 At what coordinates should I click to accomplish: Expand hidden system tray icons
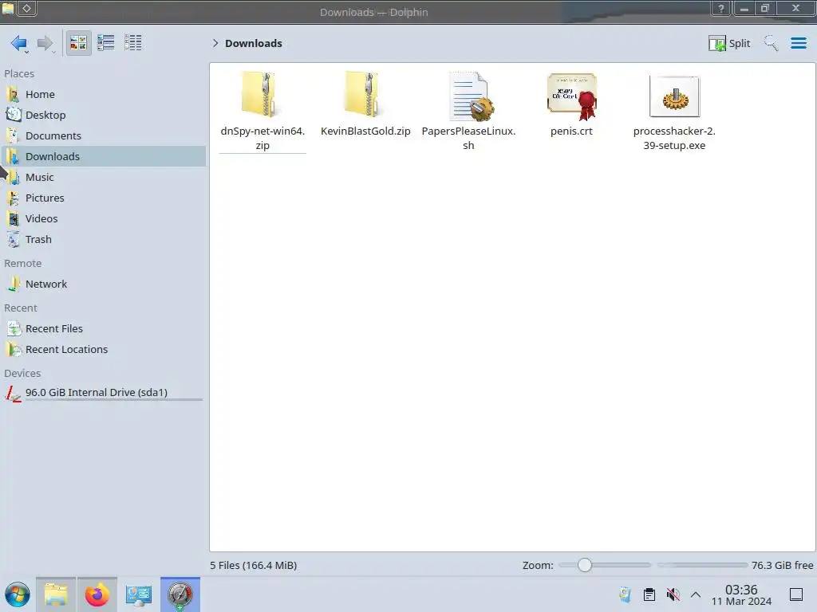point(696,594)
